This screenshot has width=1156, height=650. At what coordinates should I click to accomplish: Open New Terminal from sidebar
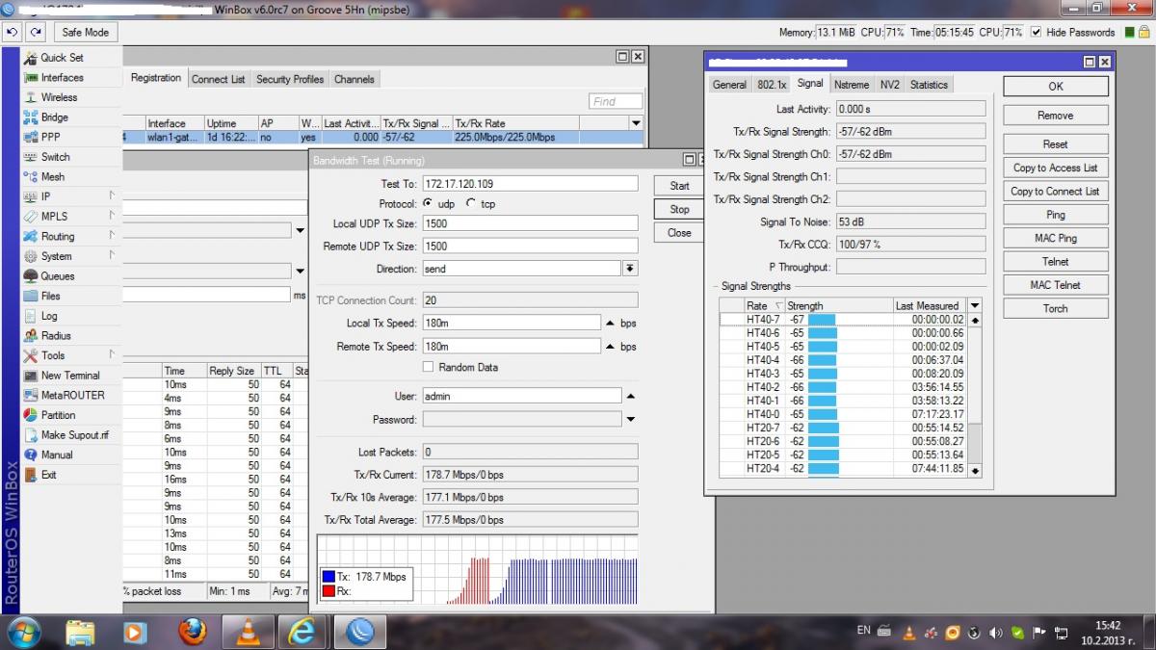tap(69, 376)
